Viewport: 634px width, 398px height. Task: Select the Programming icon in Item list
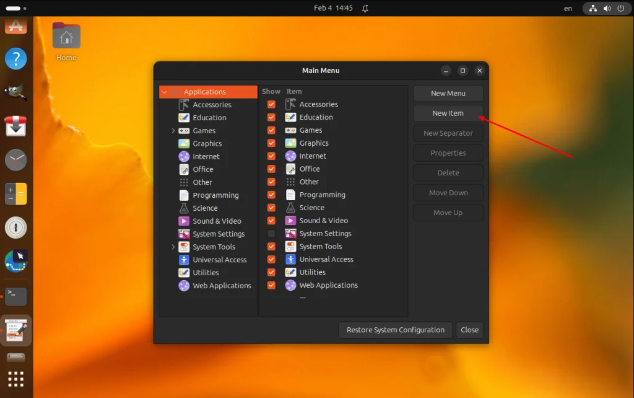(x=290, y=195)
